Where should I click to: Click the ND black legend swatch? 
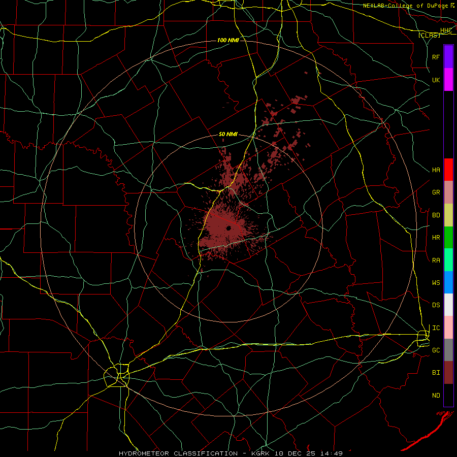click(448, 395)
